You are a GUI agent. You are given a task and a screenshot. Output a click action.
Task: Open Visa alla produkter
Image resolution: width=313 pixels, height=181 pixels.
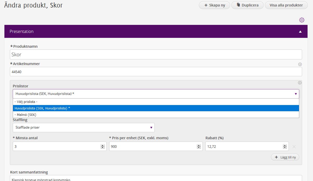click(x=286, y=5)
